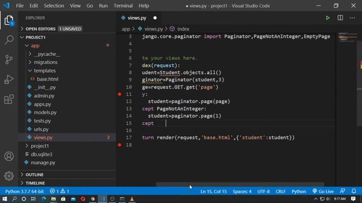Open the Source Control view
Screen dimensions: 362x203
[x=9, y=60]
